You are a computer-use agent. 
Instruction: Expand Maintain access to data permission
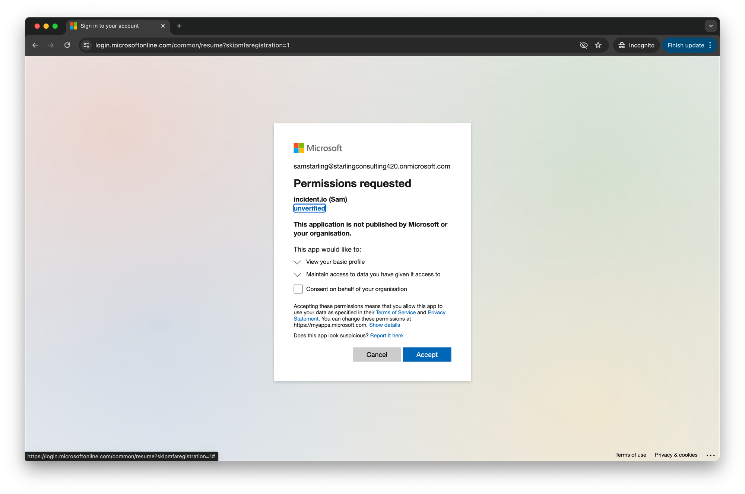coord(297,275)
